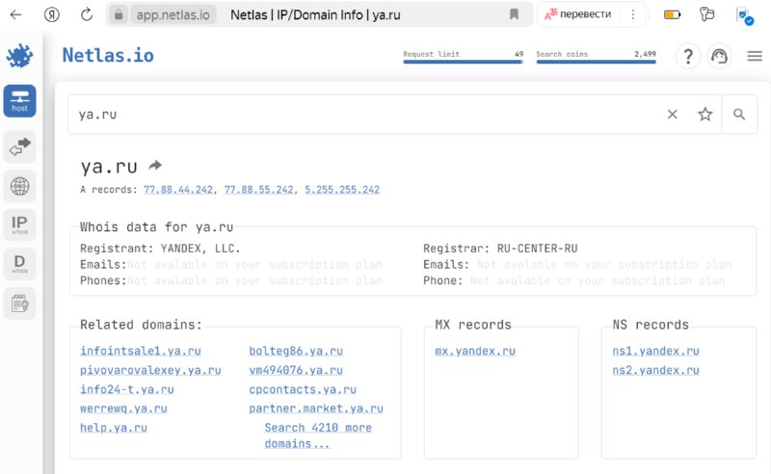771x474 pixels.
Task: Open the certificates search tool
Action: click(19, 303)
